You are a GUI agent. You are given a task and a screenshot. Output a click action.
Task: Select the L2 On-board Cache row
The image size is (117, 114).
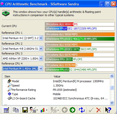pyautogui.click(x=56, y=98)
